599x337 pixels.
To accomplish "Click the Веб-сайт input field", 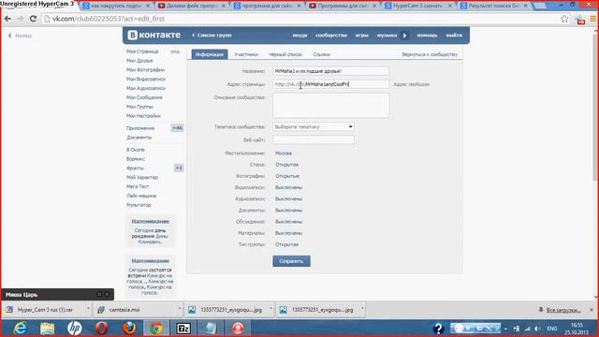I will (314, 139).
